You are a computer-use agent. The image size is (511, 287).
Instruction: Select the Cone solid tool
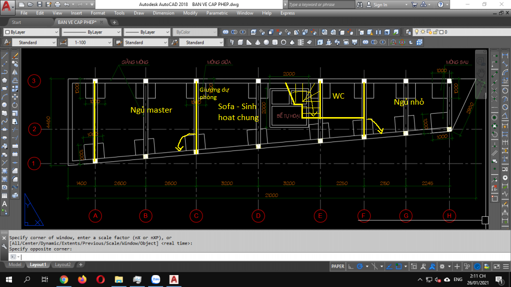pos(258,42)
